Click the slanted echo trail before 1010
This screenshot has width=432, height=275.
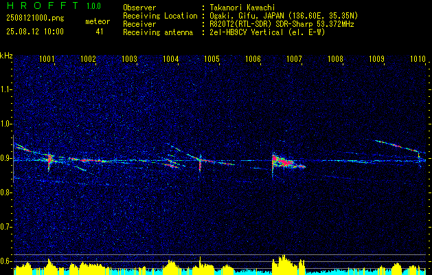[397, 146]
